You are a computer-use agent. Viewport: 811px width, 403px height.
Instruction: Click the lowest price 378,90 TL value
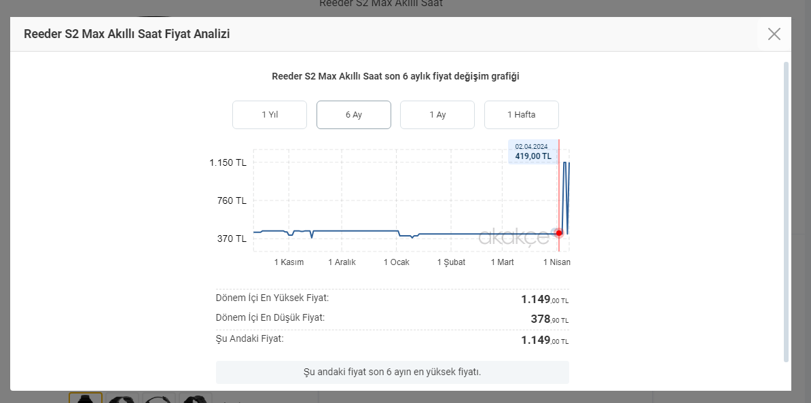click(x=549, y=319)
